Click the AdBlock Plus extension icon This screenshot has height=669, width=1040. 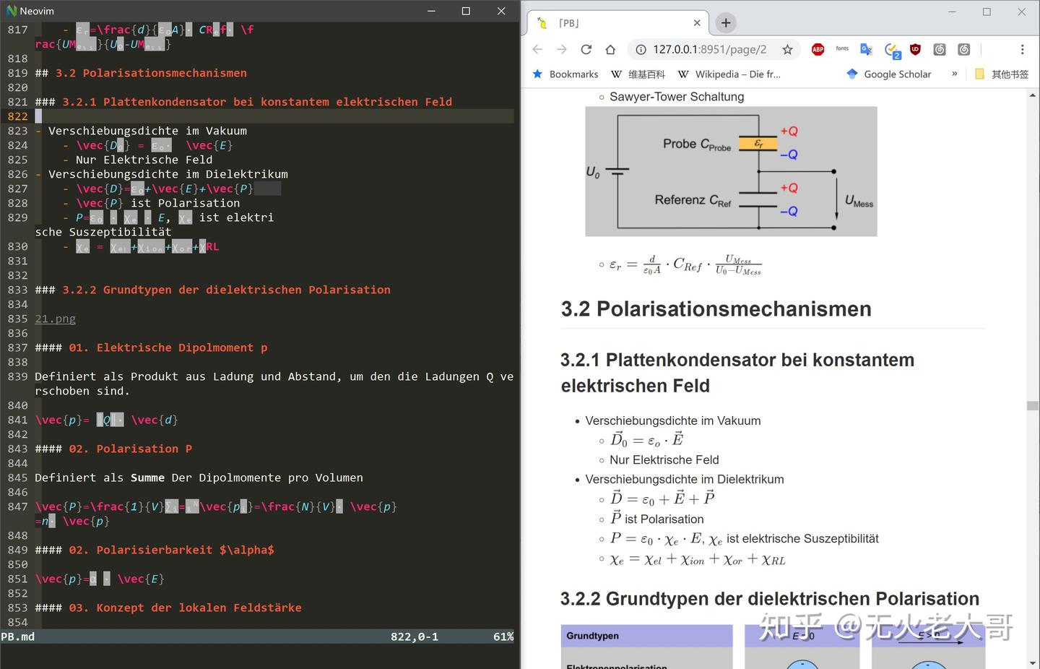tap(818, 49)
